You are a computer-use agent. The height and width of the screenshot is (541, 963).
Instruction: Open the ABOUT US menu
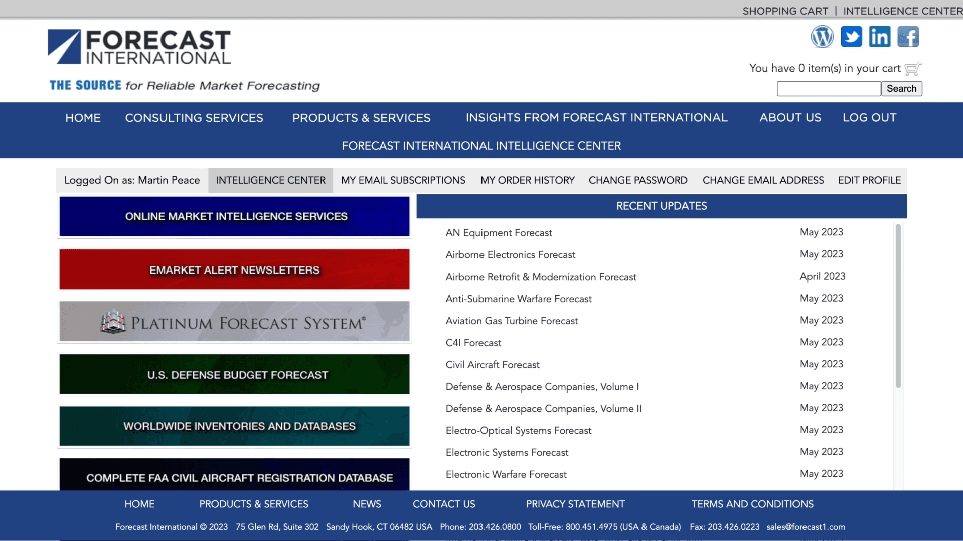[790, 118]
